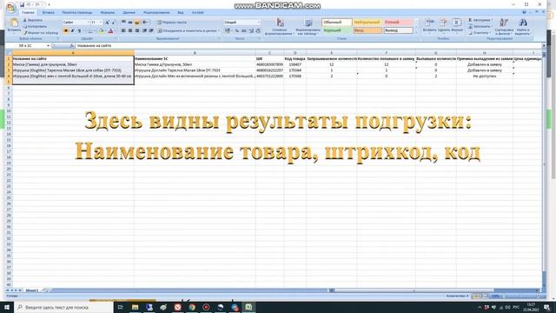The image size is (556, 313).
Task: Open the round Office button menu
Action: [x=11, y=7]
